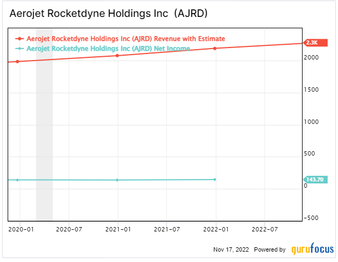Click the 1500 y-axis label
338x262 pixels.
(311, 90)
